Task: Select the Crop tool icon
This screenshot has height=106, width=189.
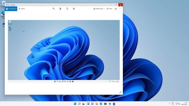Action: 74,9
